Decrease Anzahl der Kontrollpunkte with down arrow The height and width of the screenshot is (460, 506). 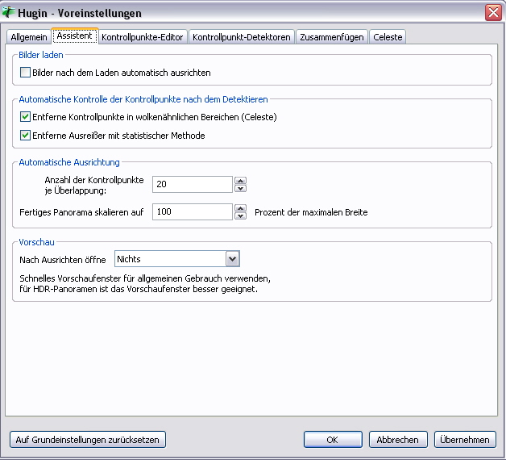pos(240,189)
